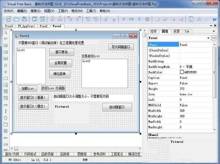This screenshot has width=220, height=164.
Task: Click the 加载List button on the form
Action: 28,89
